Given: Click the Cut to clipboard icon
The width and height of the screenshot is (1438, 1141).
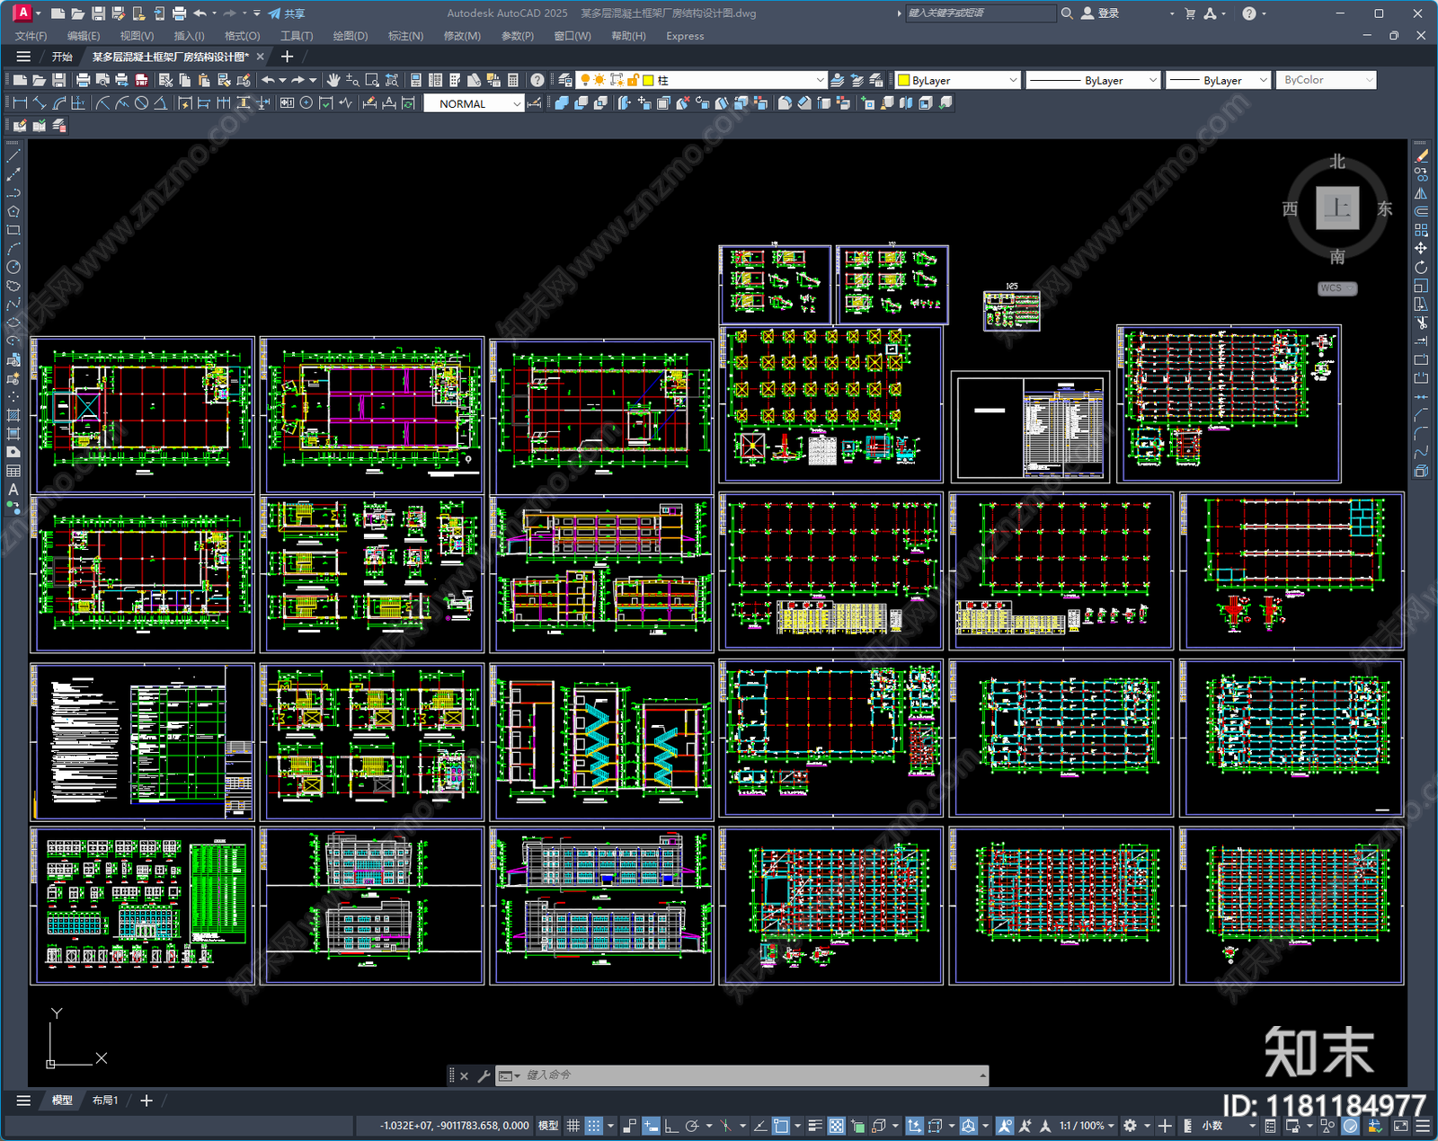Looking at the screenshot, I should [x=165, y=80].
